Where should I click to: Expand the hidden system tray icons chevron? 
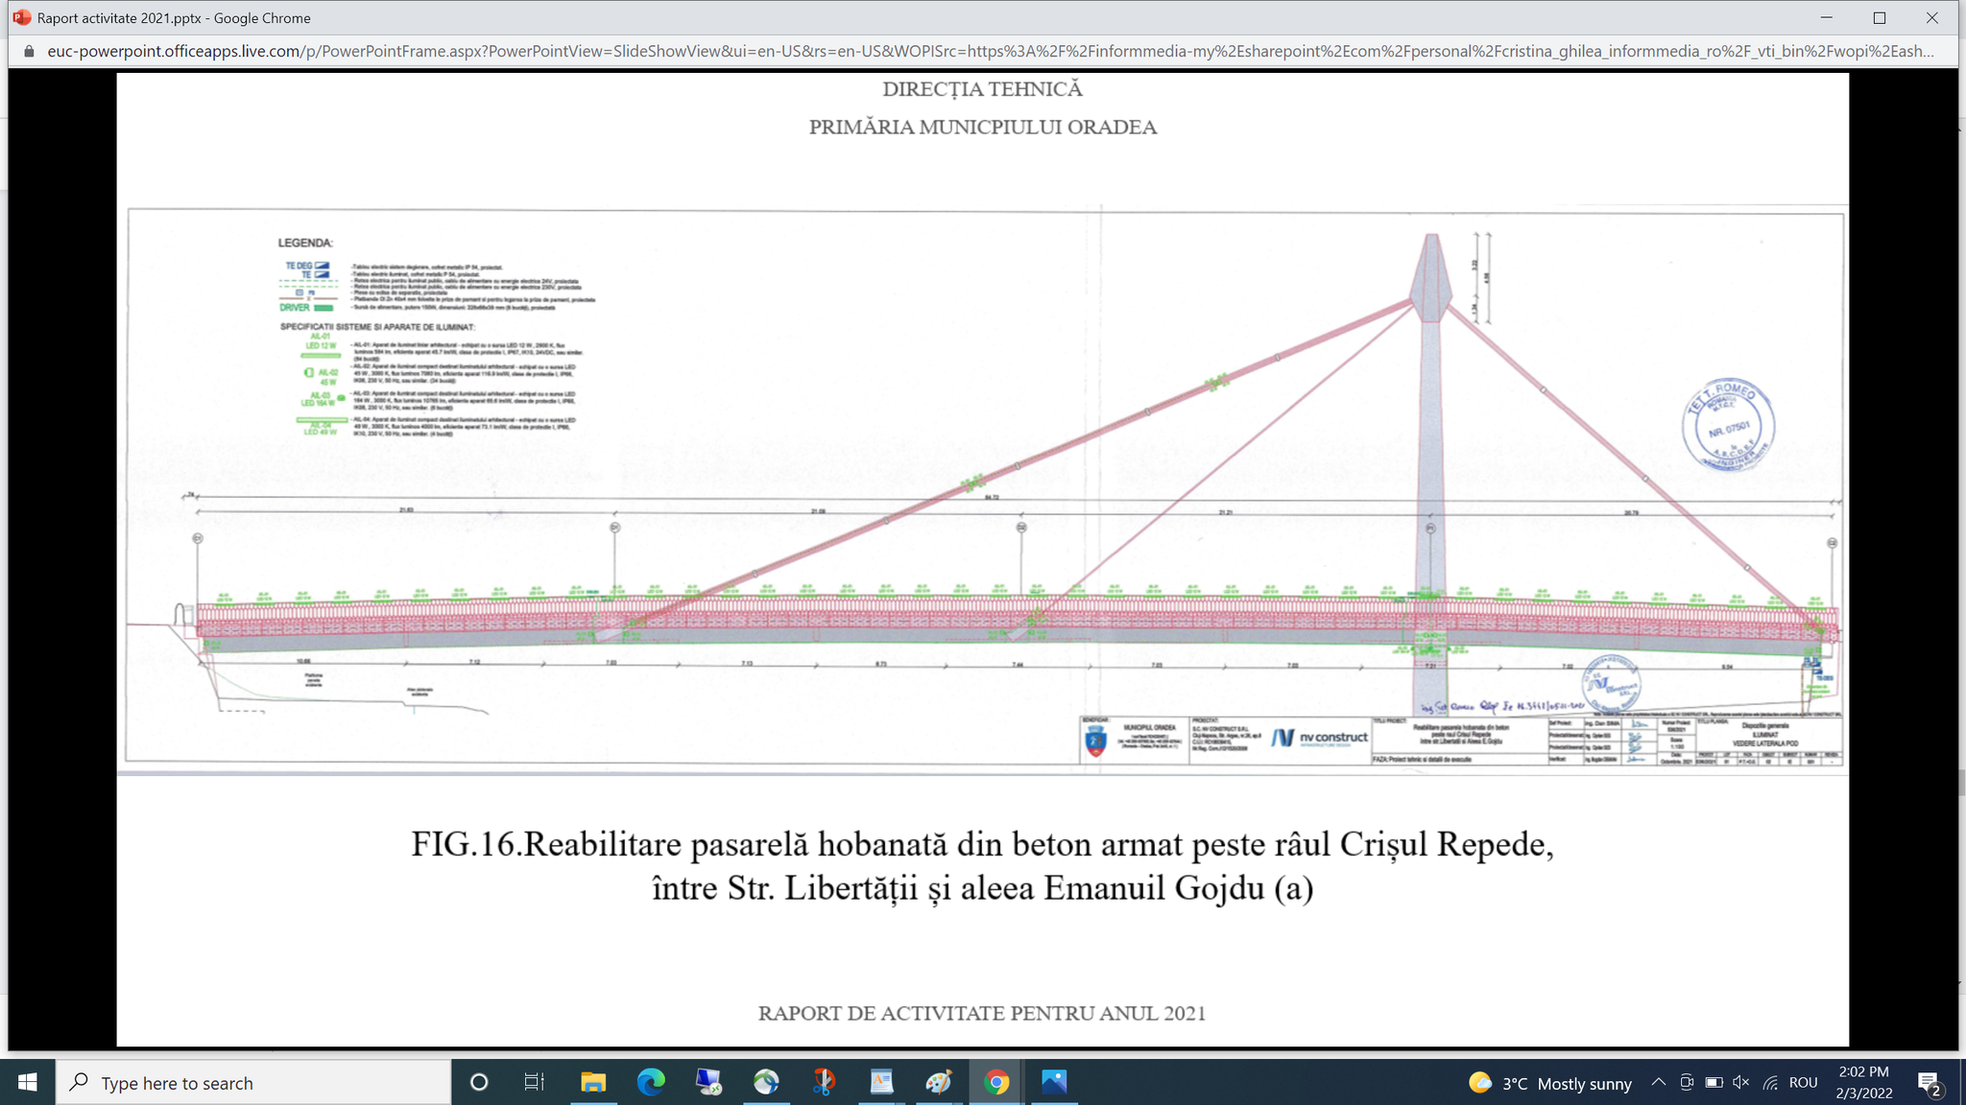coord(1658,1083)
